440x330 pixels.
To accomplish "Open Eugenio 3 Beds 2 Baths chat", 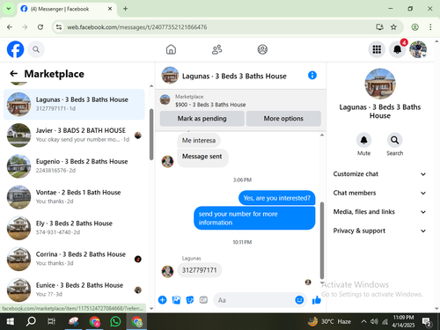I will click(74, 165).
